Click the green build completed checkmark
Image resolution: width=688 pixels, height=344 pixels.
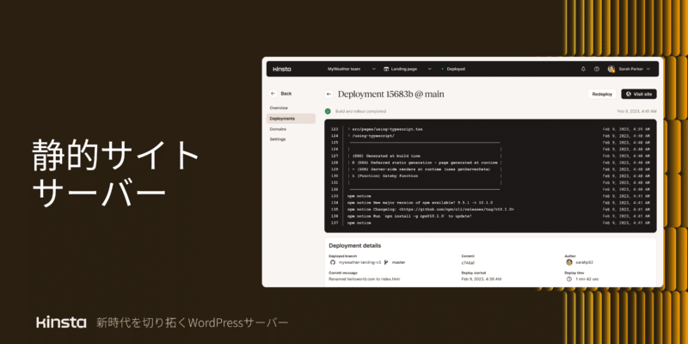click(328, 112)
